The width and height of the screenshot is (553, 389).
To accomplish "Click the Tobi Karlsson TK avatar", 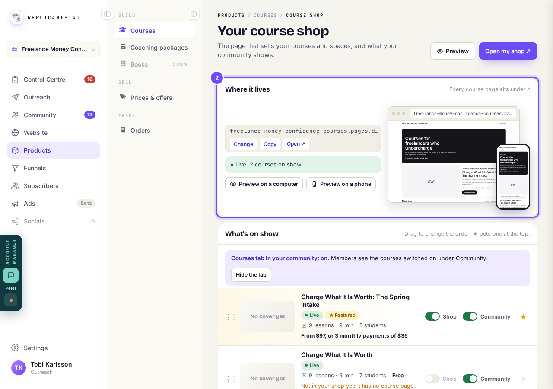I will [x=19, y=368].
